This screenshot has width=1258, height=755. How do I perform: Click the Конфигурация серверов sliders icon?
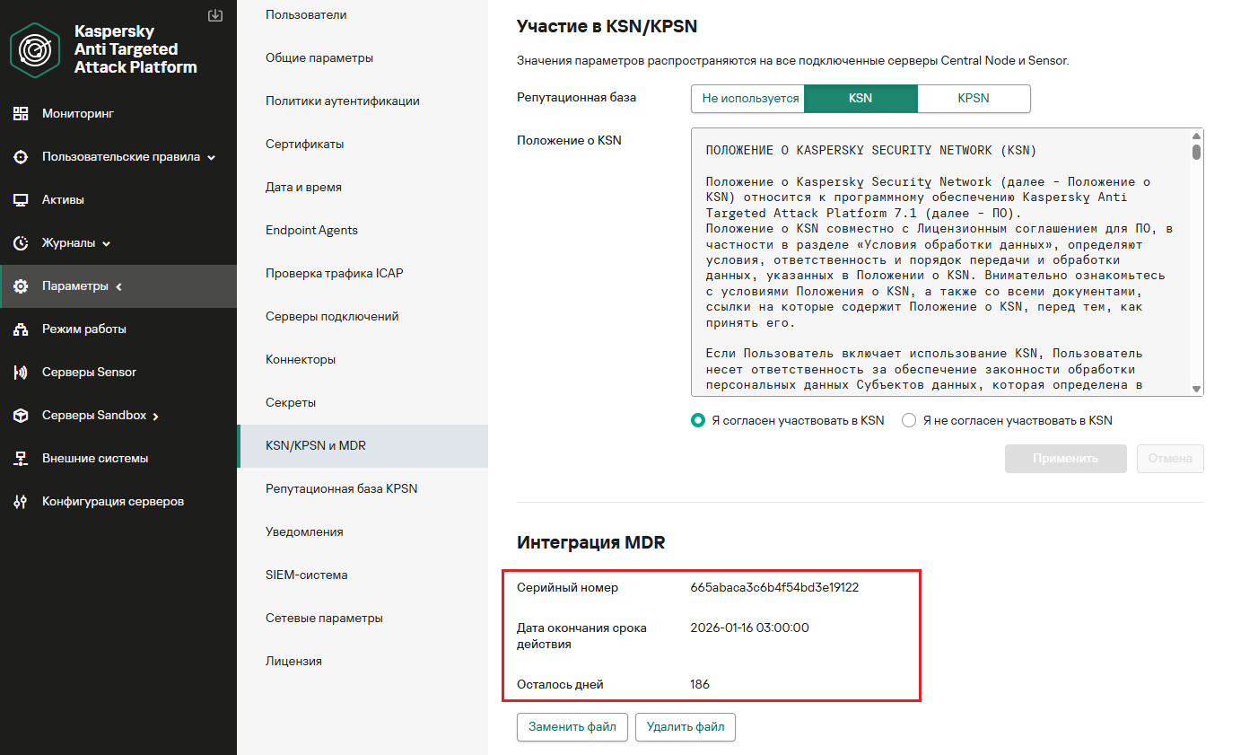(x=21, y=502)
